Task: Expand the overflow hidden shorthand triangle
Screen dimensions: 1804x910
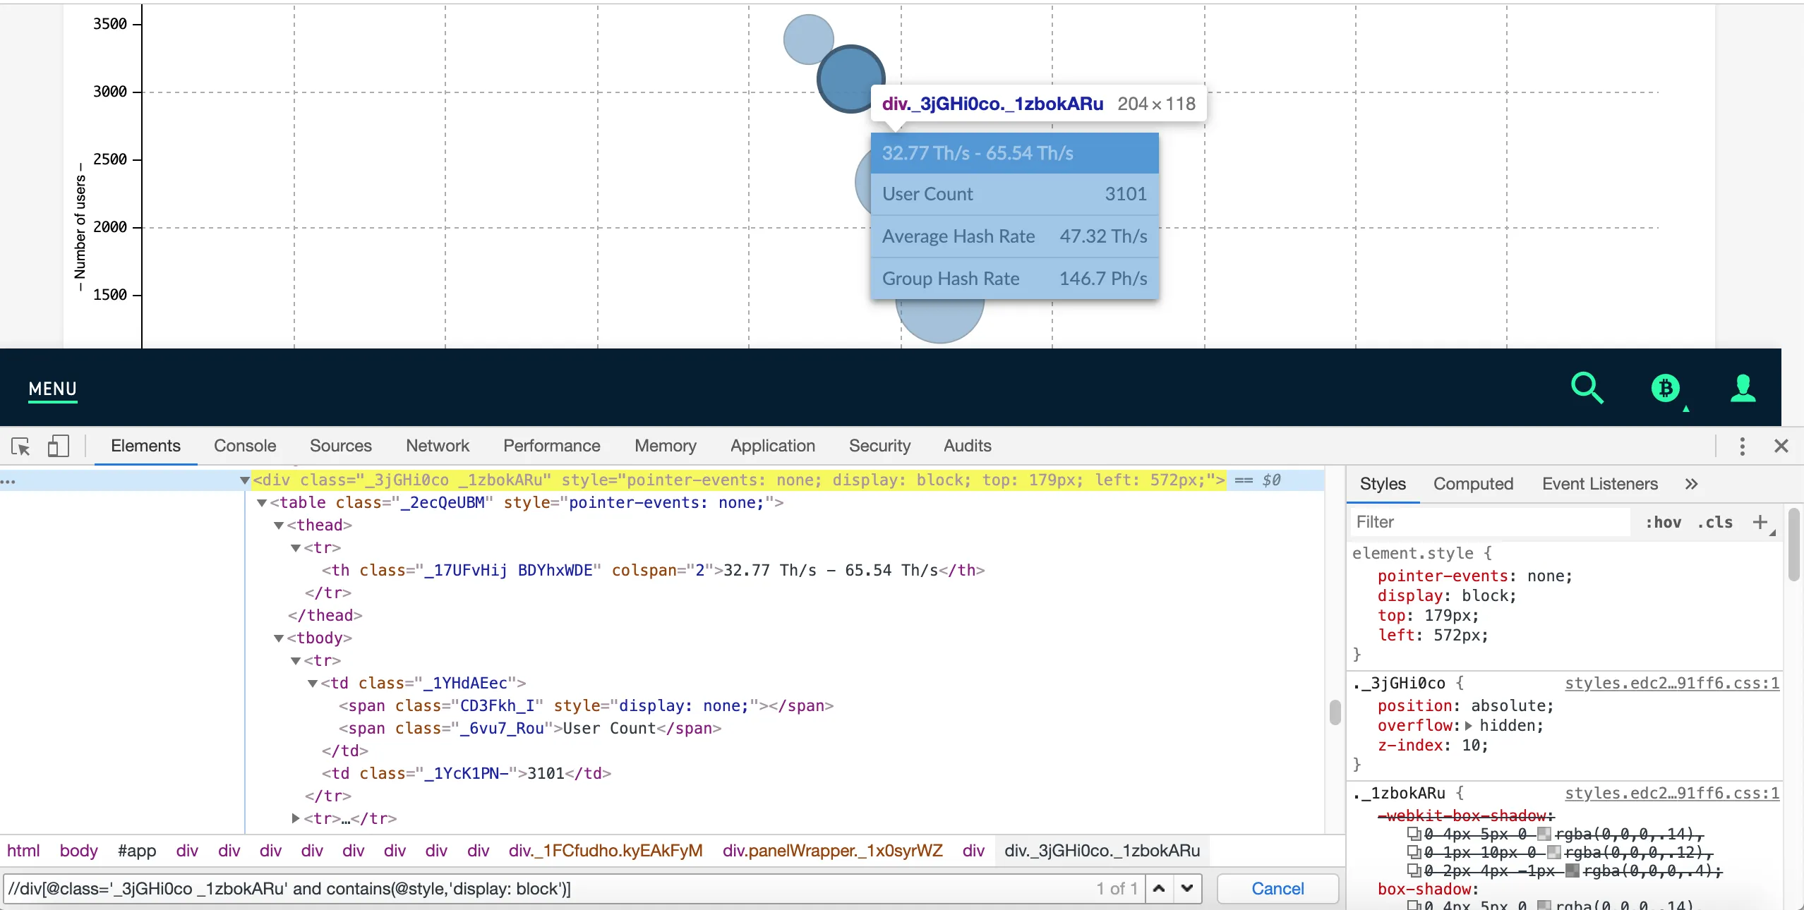Action: (x=1469, y=726)
